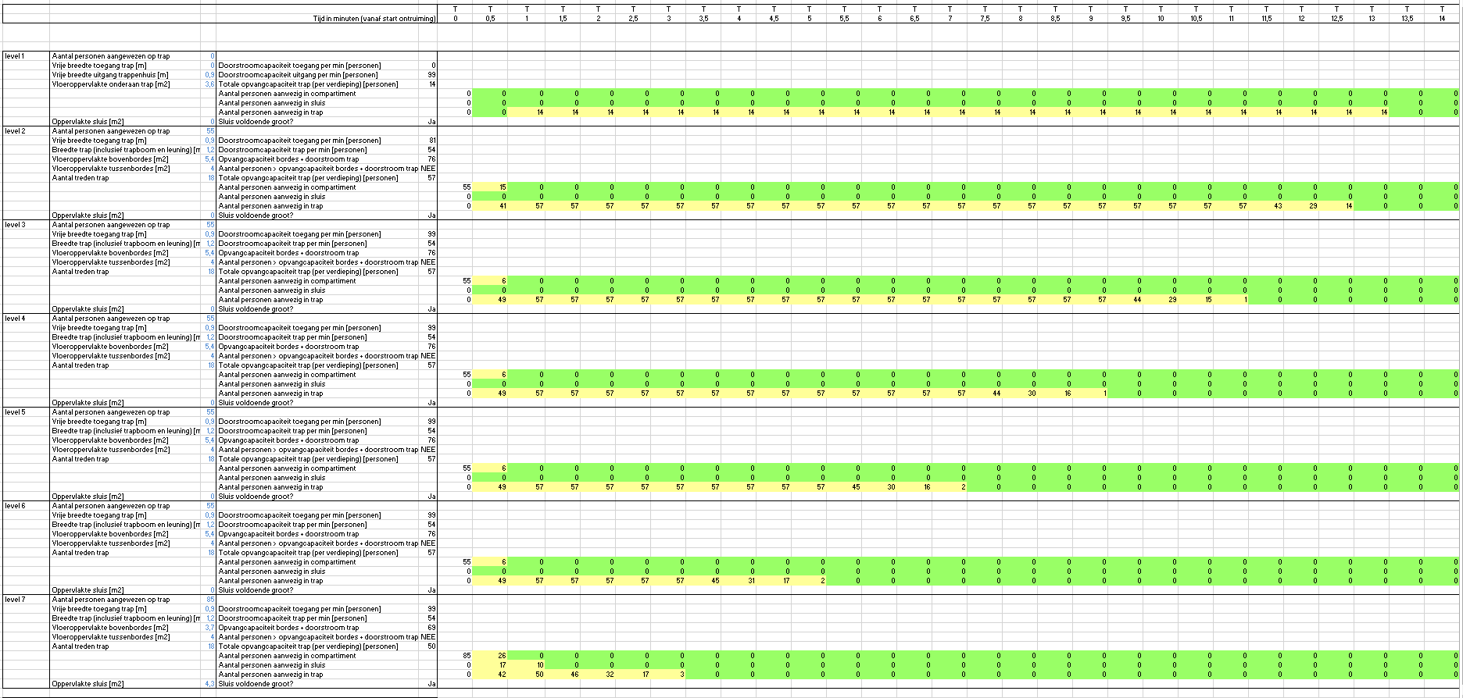Select the header 'Tijd in minuten (vanaf start ontruiming)'
Screen dimensions: 1463x698
[374, 19]
